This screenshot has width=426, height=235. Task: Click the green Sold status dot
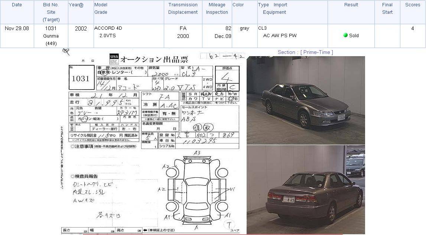[345, 35]
